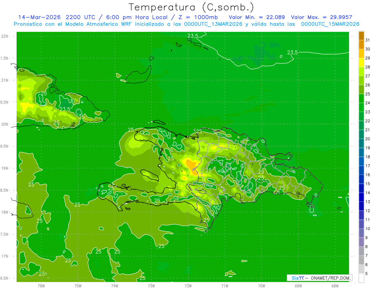The height and width of the screenshot is (290, 376).
Task: Click the "75W" longitude axis label
Action: click(78, 286)
